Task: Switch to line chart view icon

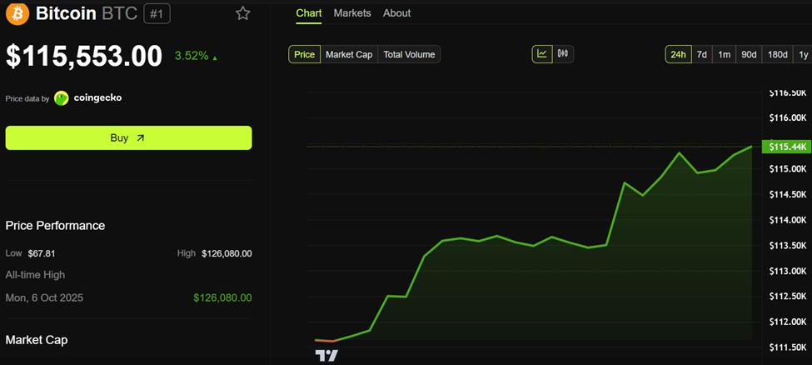Action: tap(542, 54)
